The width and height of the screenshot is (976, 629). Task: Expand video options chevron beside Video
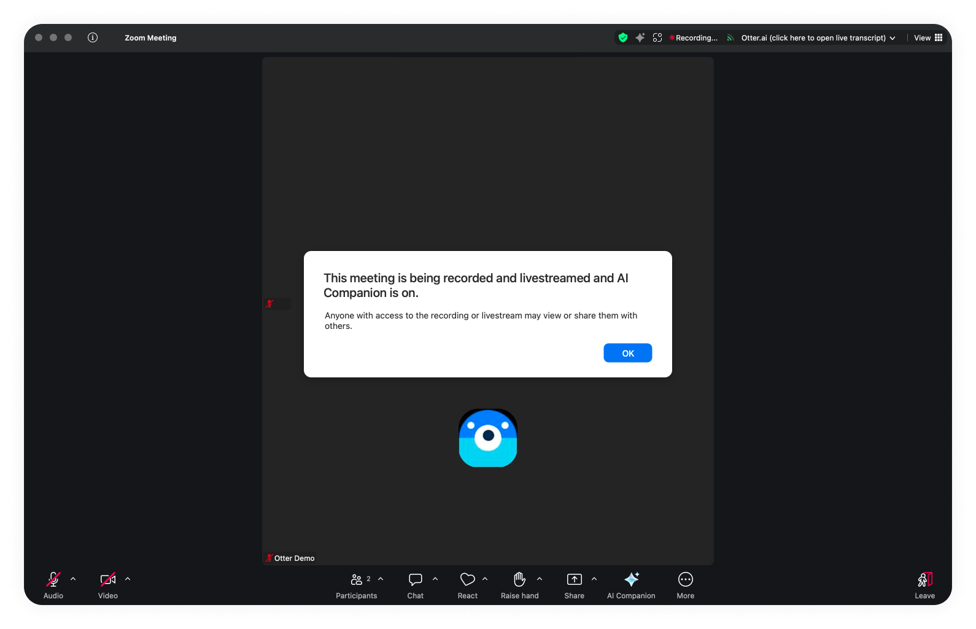coord(128,579)
